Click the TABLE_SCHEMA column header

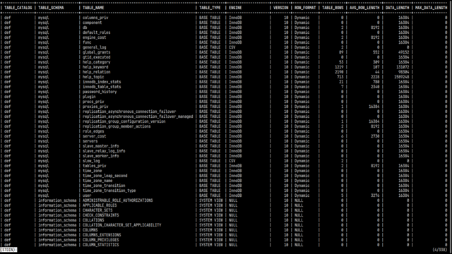[51, 8]
